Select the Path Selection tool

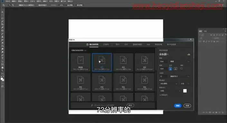[x=2, y=61]
